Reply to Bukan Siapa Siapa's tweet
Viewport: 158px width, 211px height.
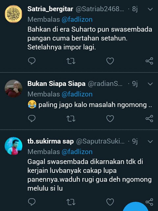[x=32, y=119]
